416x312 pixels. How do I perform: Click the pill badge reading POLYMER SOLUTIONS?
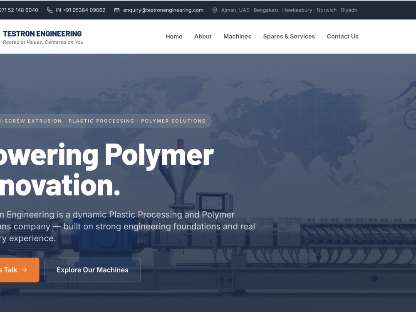(106, 121)
